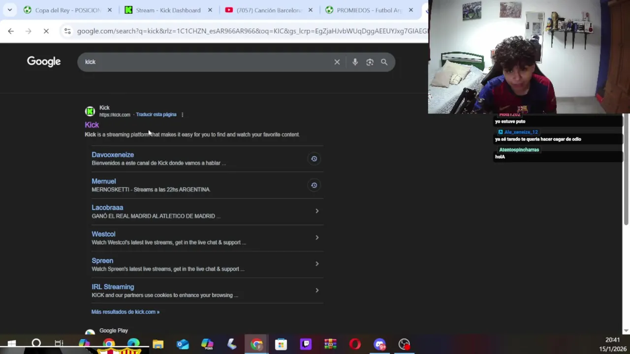
Task: Search by image with the camera icon
Action: (x=370, y=62)
